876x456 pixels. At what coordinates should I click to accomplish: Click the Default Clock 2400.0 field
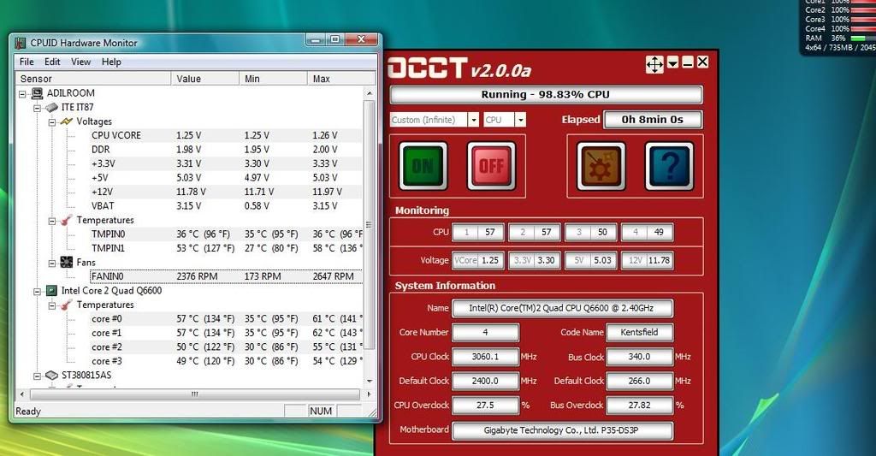(x=485, y=381)
